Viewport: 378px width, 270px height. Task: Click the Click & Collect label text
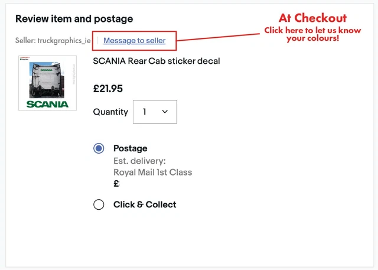pos(145,204)
